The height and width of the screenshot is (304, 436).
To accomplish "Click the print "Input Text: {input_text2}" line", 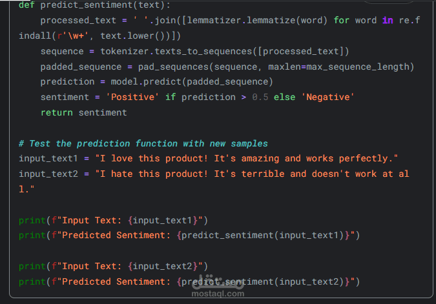I will (x=113, y=266).
